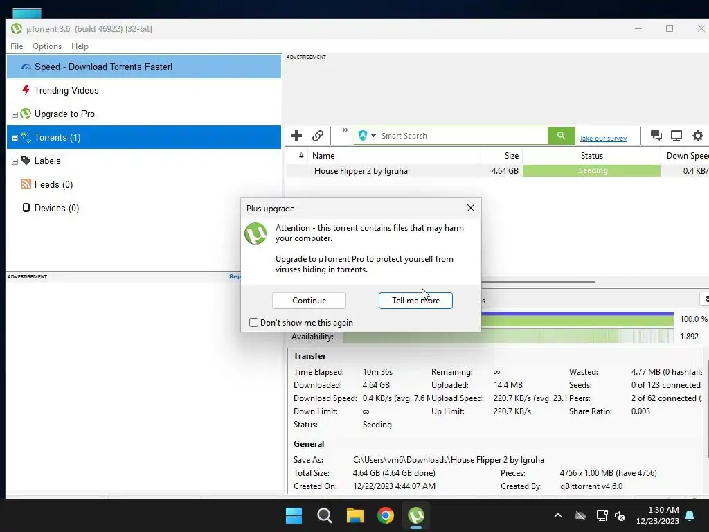This screenshot has height=532, width=709.
Task: Sort by the Status column header
Action: pos(591,156)
